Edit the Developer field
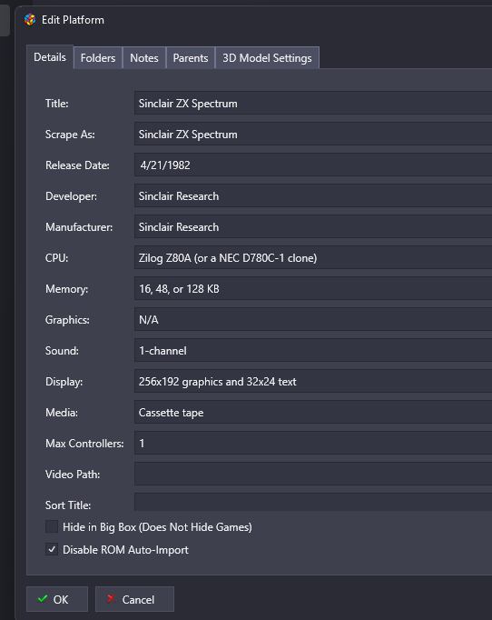 [x=313, y=195]
